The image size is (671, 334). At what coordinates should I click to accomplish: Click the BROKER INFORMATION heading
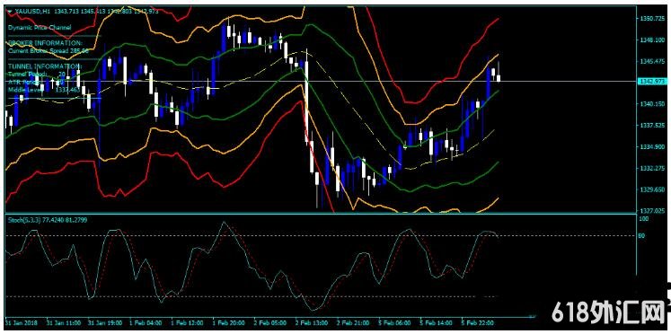(x=45, y=43)
